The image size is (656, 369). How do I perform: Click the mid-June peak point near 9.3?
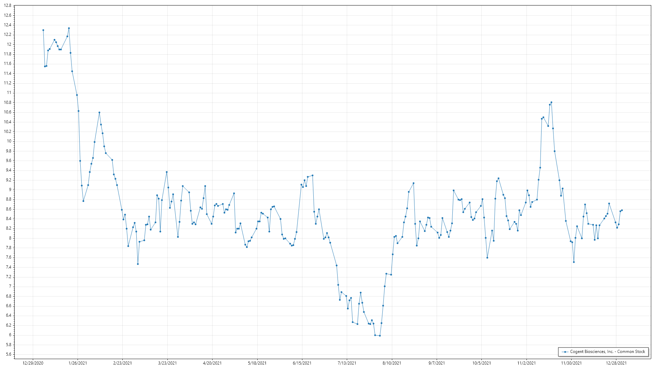pyautogui.click(x=313, y=176)
